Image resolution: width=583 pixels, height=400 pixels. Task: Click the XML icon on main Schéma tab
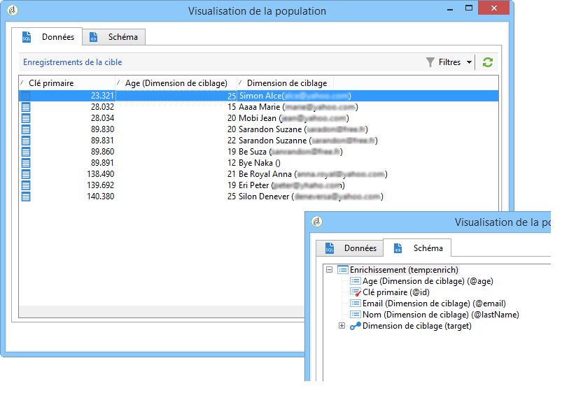tap(93, 37)
